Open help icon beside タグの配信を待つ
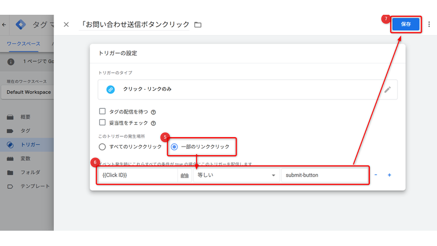The width and height of the screenshot is (437, 246). [153, 112]
